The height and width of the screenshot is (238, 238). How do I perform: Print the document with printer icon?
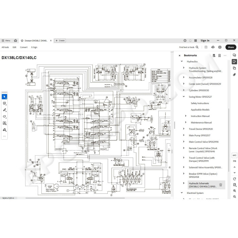click(220, 47)
